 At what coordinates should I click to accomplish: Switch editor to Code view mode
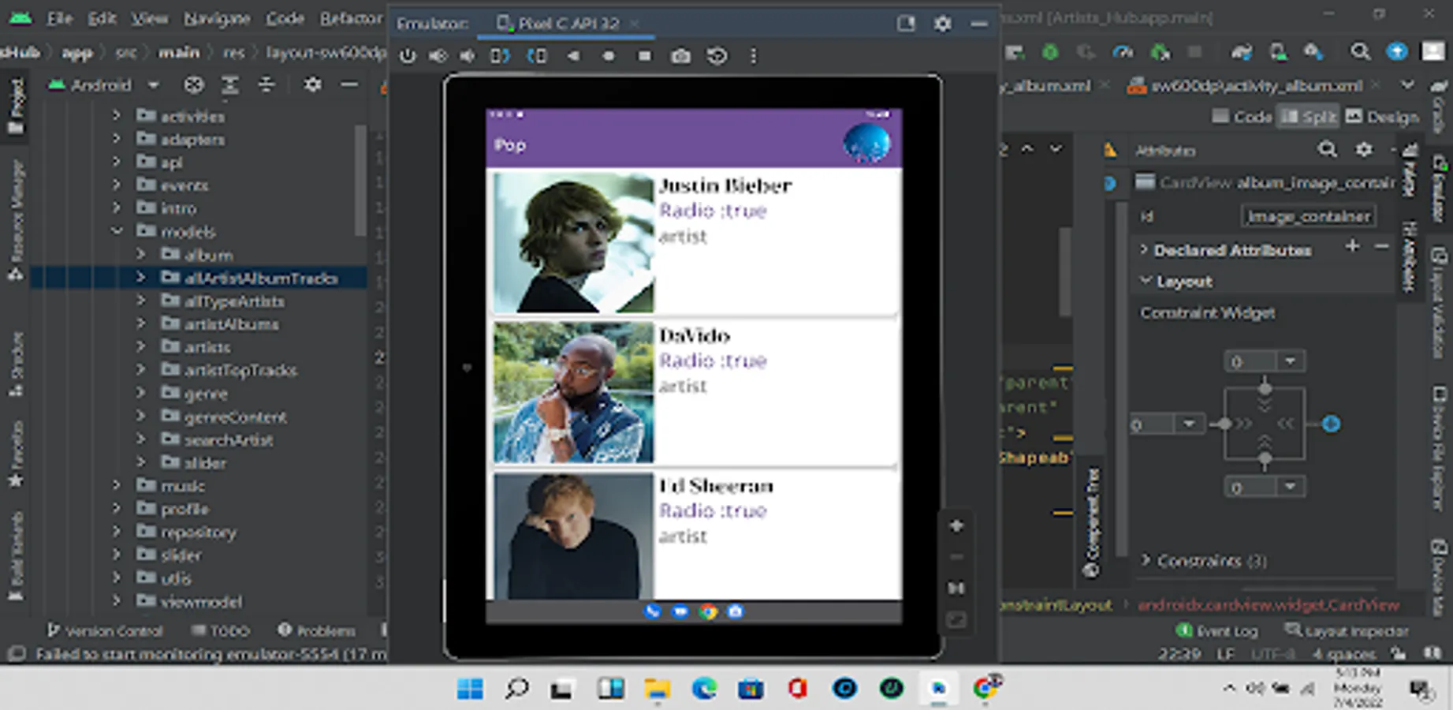click(1243, 117)
